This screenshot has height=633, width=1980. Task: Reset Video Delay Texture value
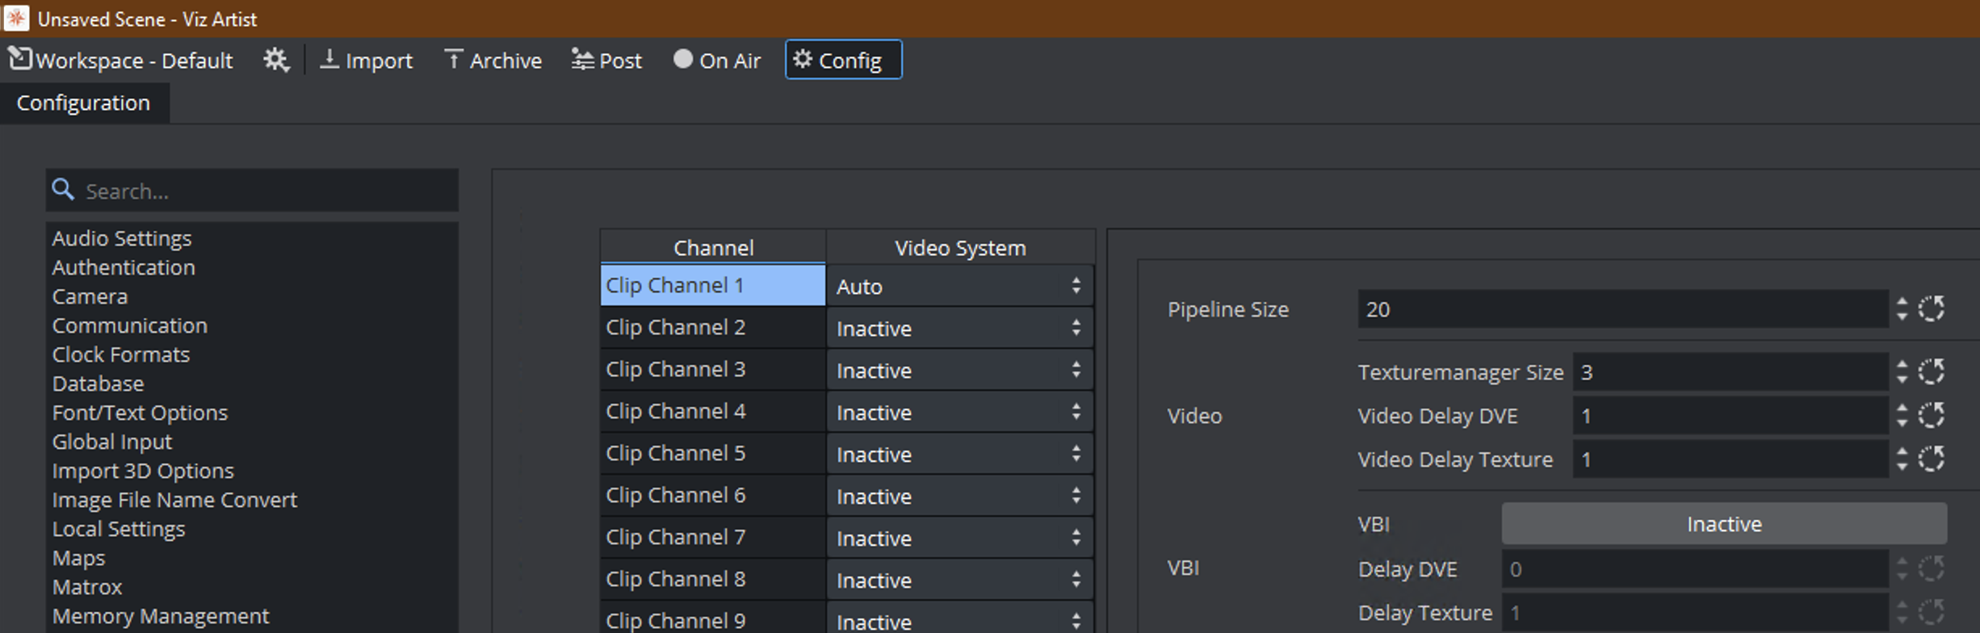click(x=1931, y=459)
